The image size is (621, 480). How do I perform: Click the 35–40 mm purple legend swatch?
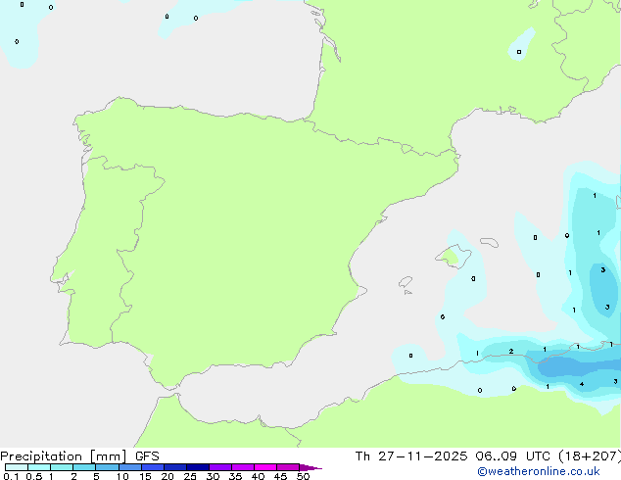coord(243,467)
